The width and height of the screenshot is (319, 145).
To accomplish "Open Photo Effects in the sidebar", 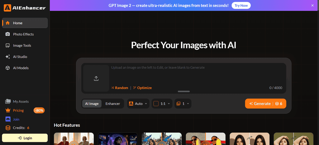I will [x=25, y=34].
